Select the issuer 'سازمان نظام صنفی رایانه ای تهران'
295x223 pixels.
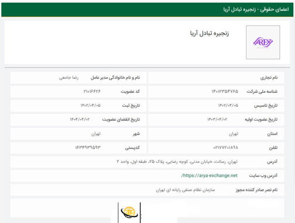click(186, 190)
